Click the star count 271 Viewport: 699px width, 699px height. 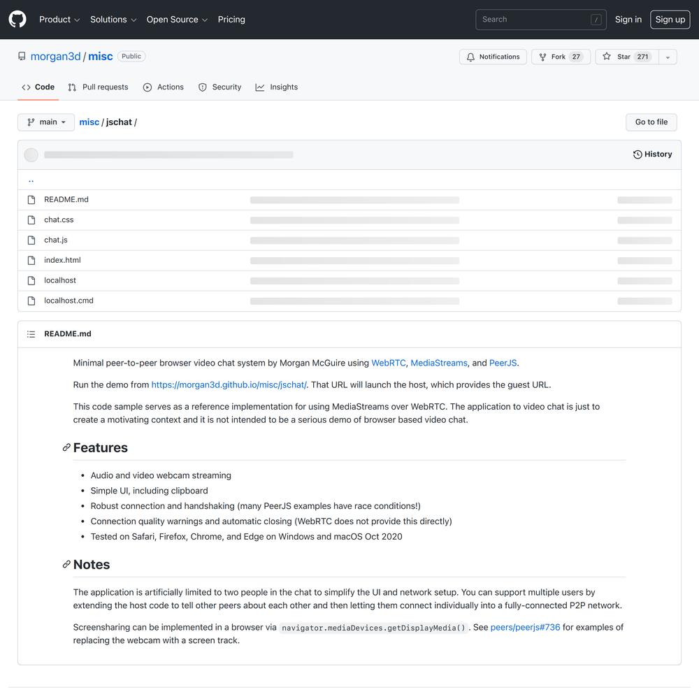click(642, 57)
